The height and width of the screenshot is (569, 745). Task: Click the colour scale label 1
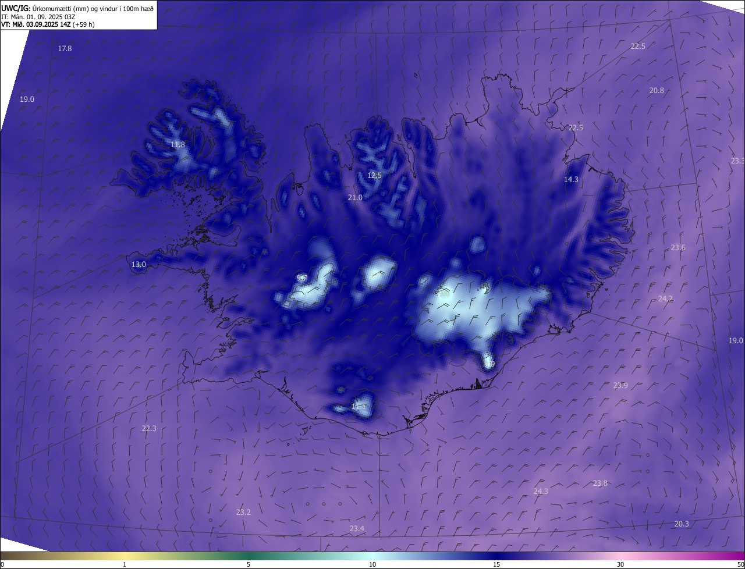tap(125, 565)
